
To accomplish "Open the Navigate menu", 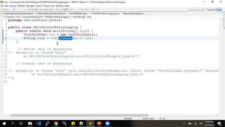I will point(31,6).
